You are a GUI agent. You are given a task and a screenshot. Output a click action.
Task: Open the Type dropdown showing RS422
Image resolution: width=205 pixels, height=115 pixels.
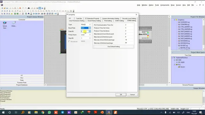coord(86,25)
